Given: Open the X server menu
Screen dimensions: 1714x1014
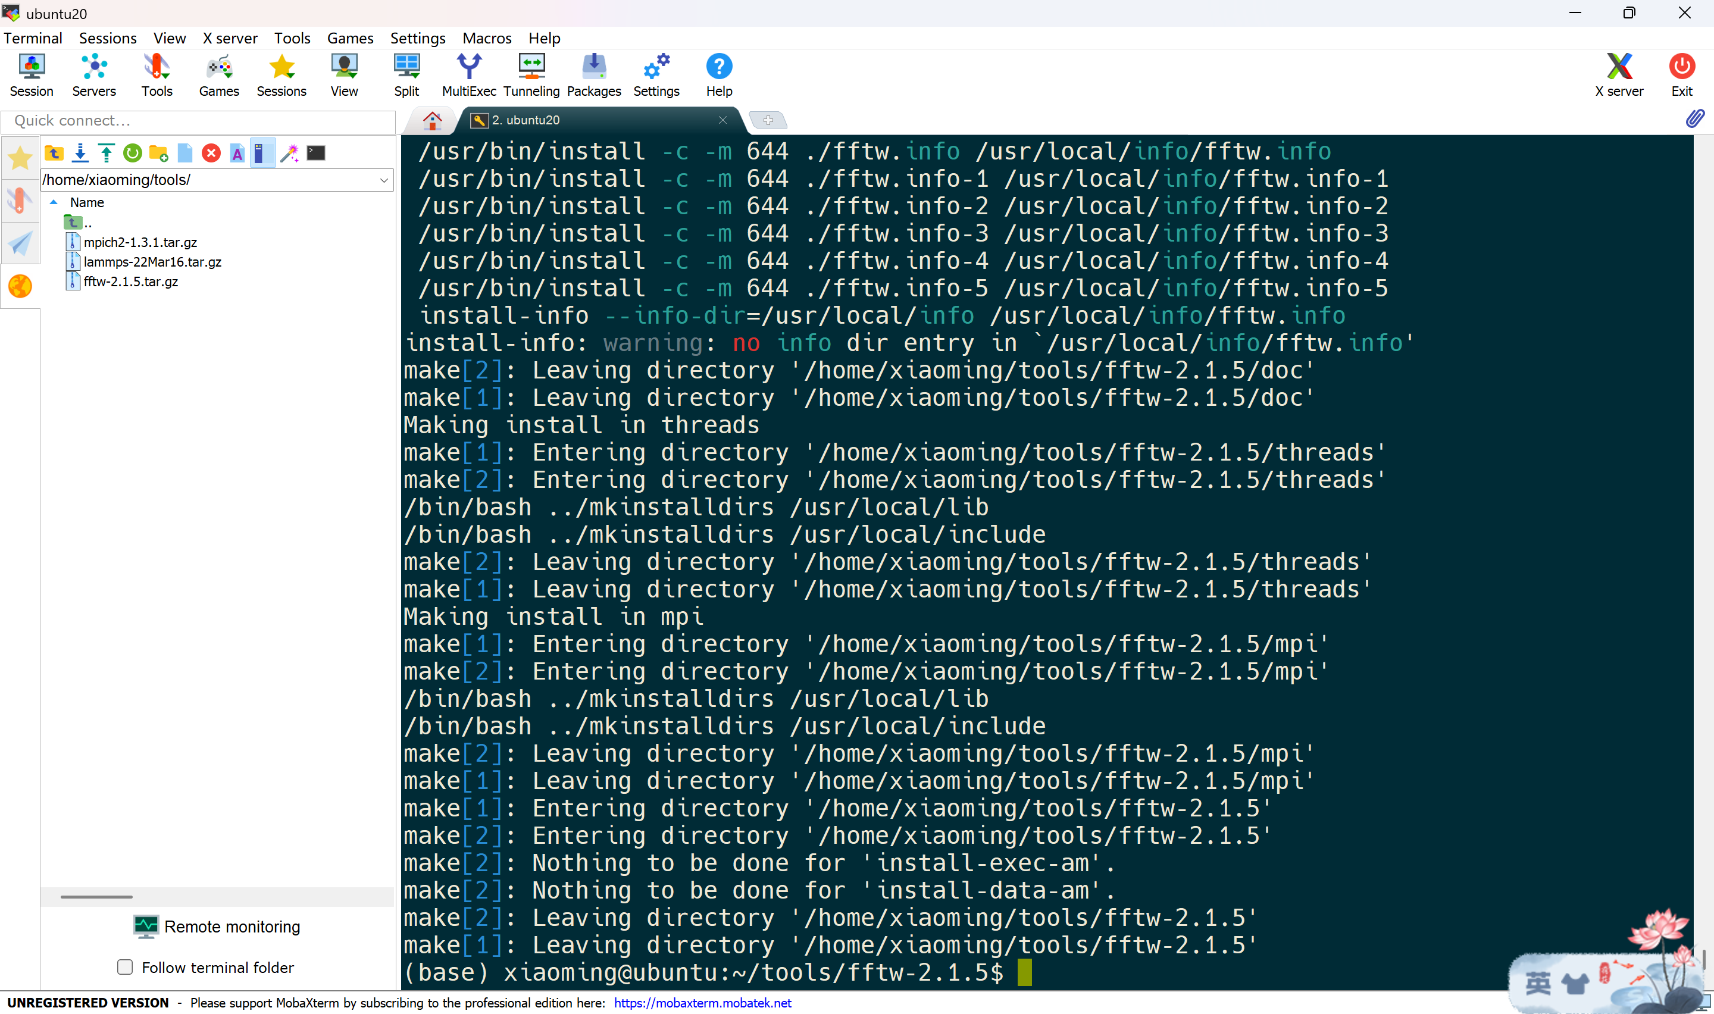Looking at the screenshot, I should pos(230,38).
